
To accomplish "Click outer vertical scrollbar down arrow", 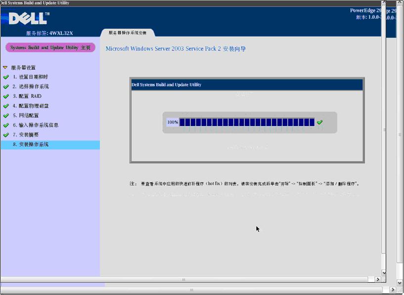I will coord(400,282).
